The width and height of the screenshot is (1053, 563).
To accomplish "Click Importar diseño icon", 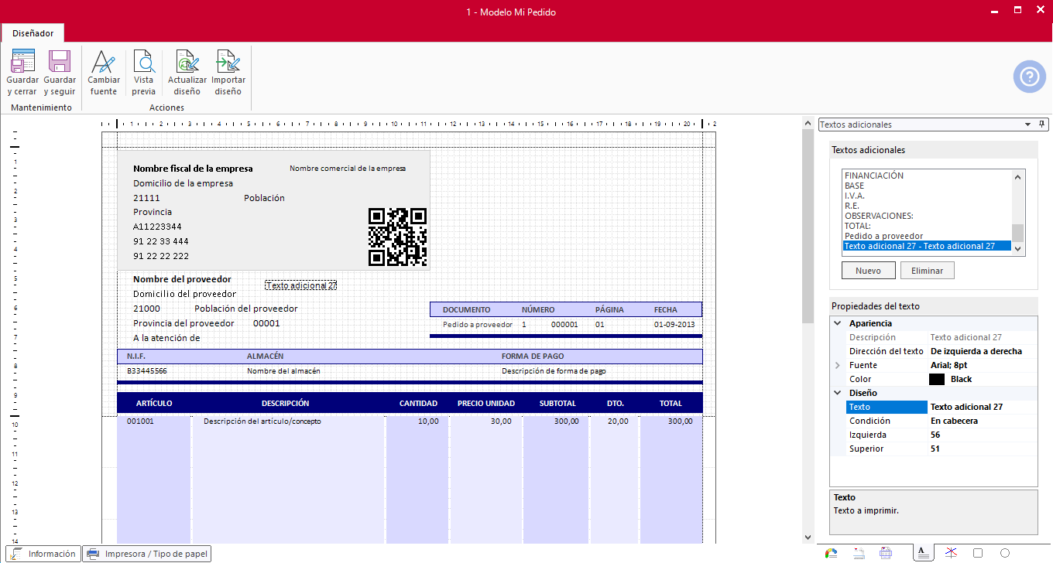I will [228, 61].
